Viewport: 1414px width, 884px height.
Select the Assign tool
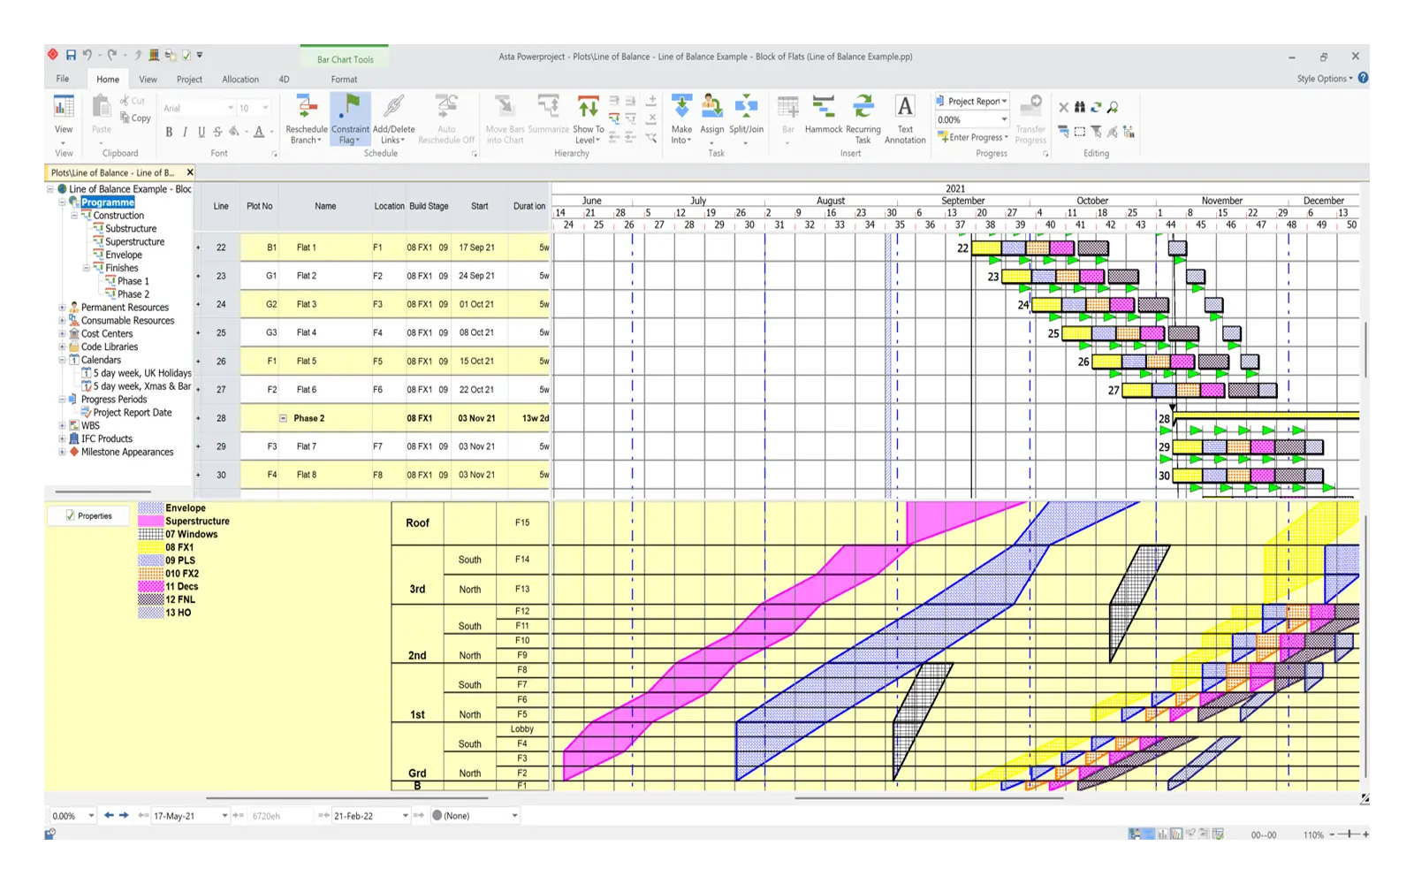[713, 118]
